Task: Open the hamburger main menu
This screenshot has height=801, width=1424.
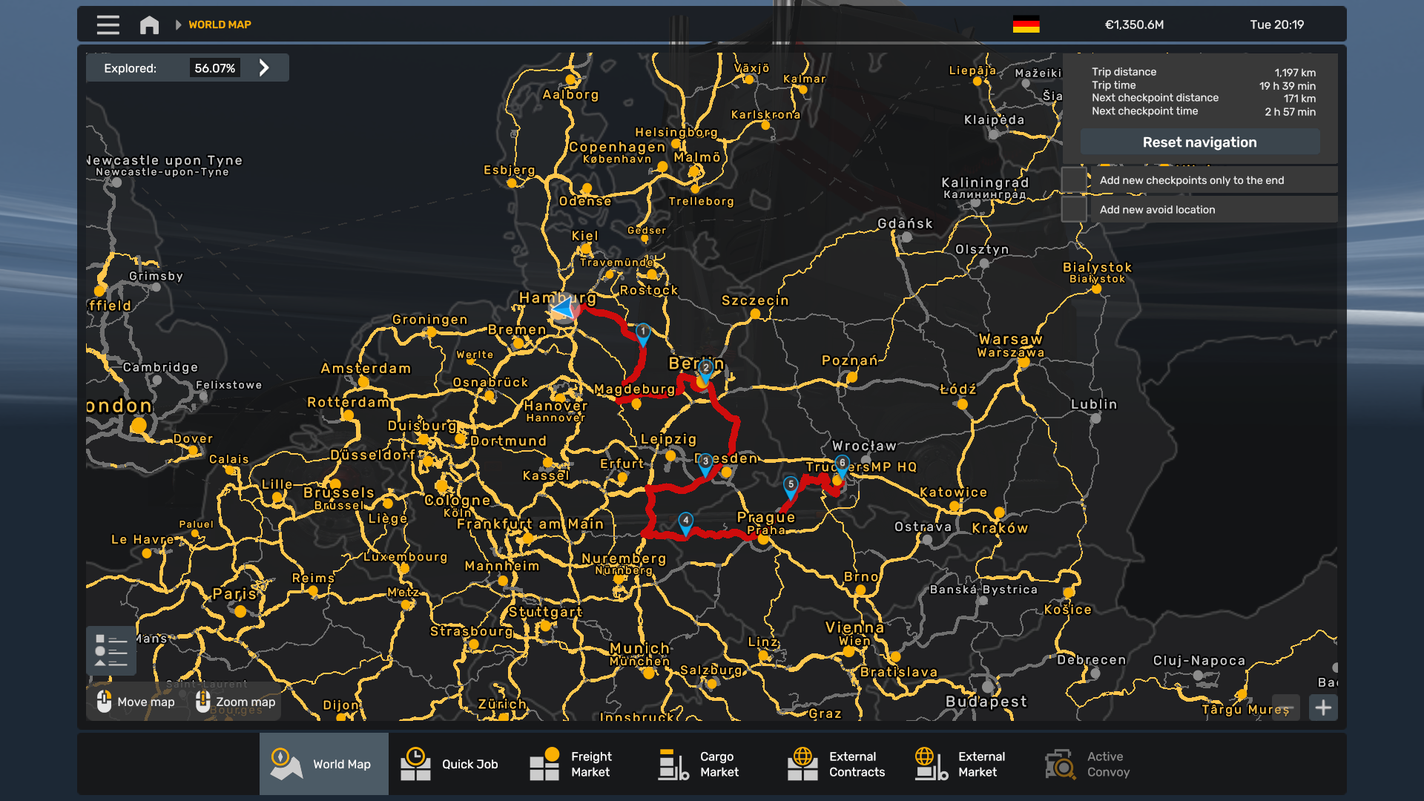Action: (x=108, y=24)
